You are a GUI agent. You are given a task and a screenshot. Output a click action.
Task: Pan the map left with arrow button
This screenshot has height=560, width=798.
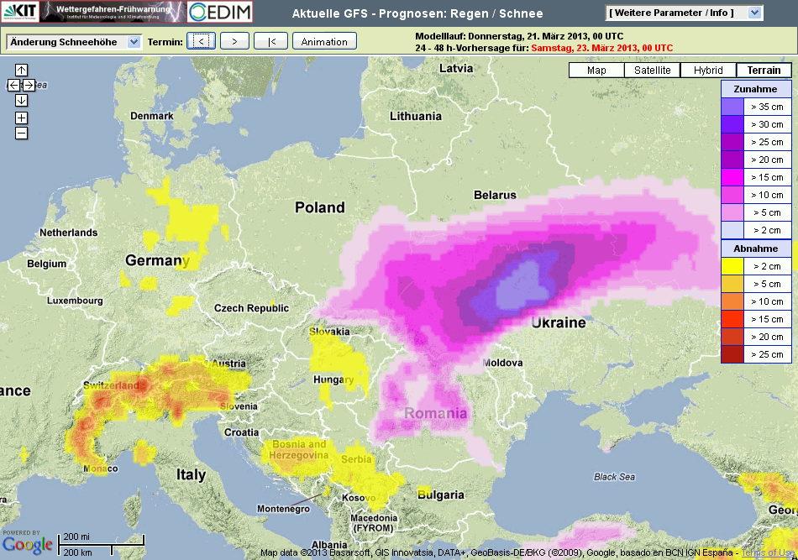click(13, 85)
